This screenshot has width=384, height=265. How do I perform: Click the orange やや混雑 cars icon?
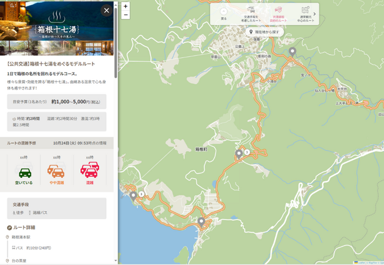coord(56,170)
